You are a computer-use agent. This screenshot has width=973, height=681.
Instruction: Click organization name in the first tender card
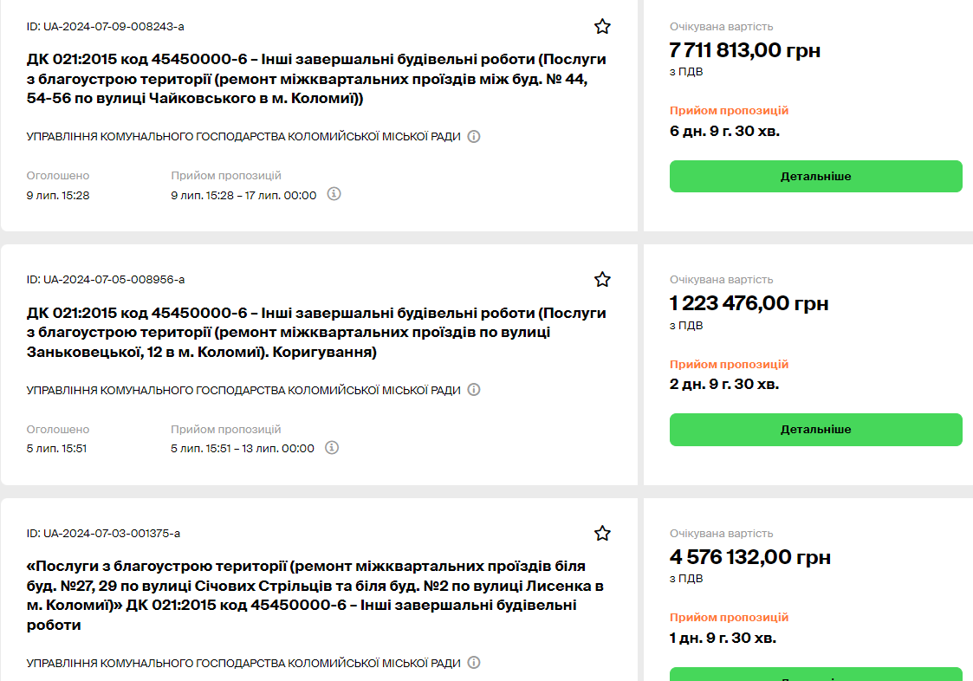point(243,137)
